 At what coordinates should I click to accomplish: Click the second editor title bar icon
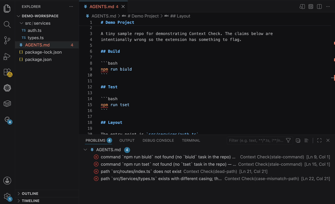[x=311, y=7]
